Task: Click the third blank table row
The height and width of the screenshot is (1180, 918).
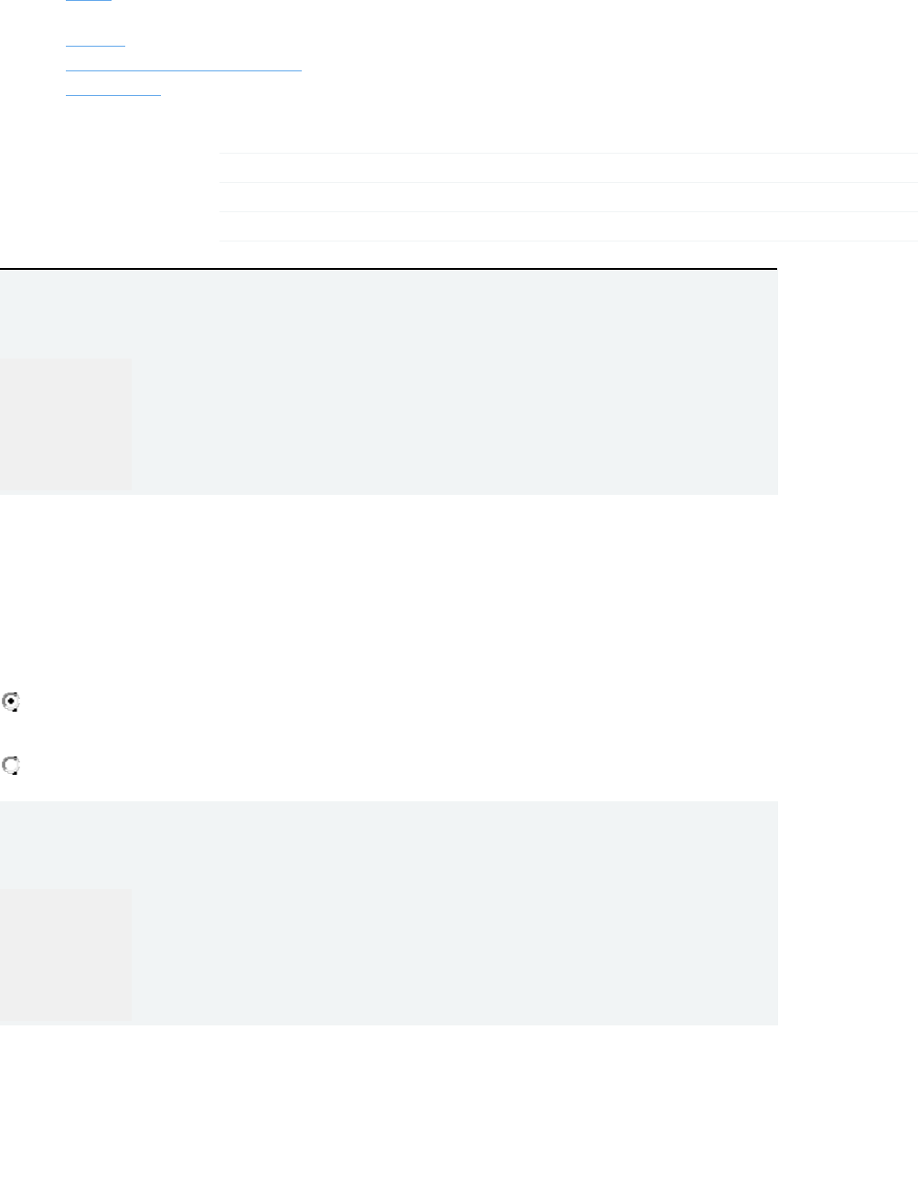Action: (x=568, y=227)
